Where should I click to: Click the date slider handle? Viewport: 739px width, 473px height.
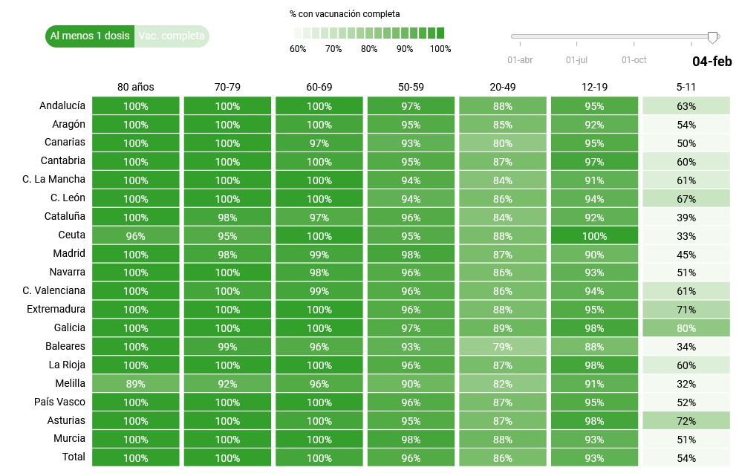(x=712, y=36)
